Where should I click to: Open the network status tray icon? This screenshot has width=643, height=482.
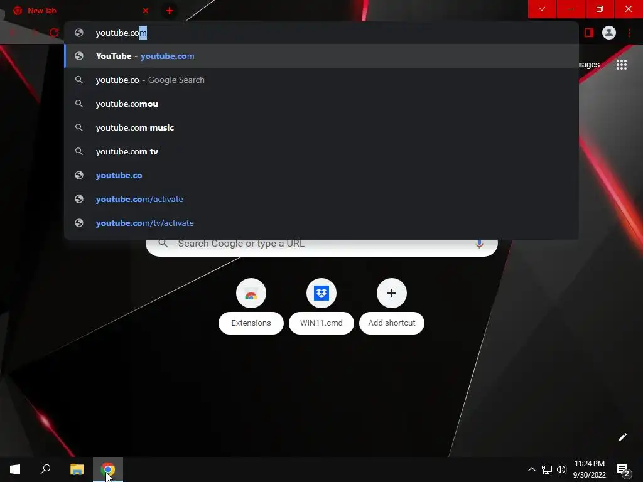[547, 469]
